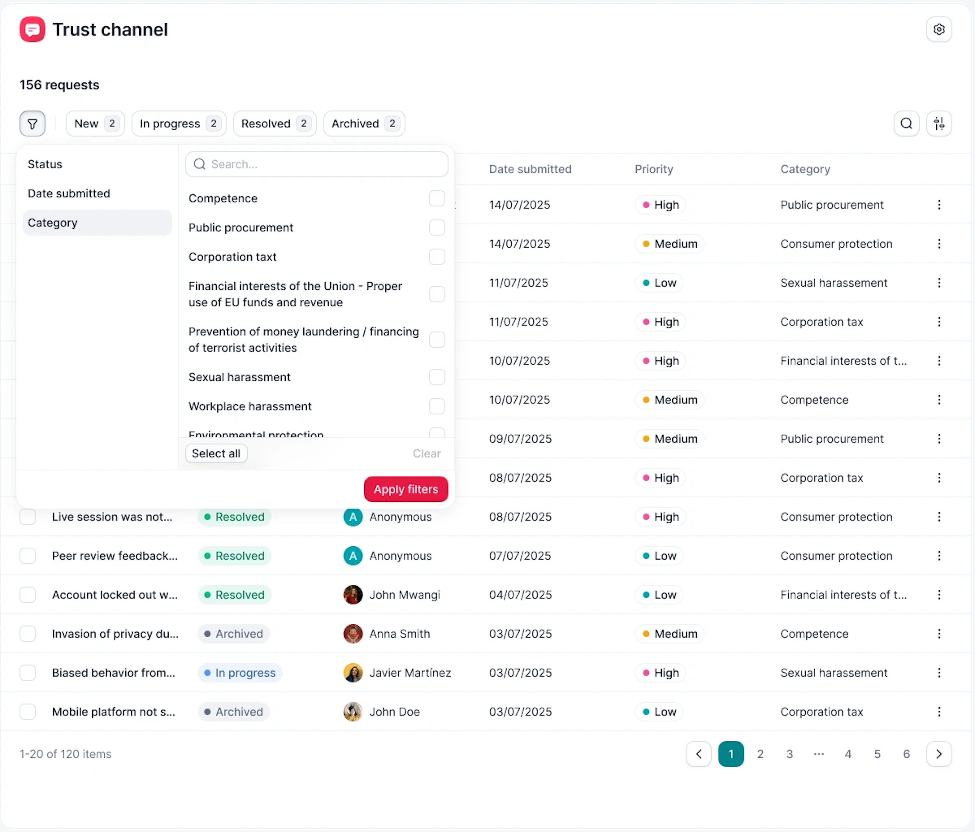Open row menu for 10/07/2025 Competence row
The image size is (975, 832).
[x=939, y=400]
